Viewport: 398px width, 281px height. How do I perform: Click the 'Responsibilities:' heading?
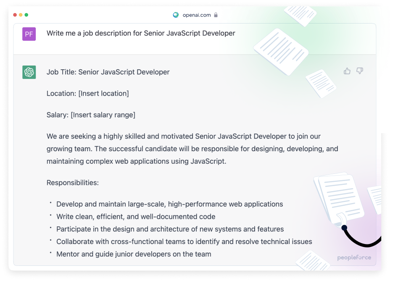tap(73, 183)
